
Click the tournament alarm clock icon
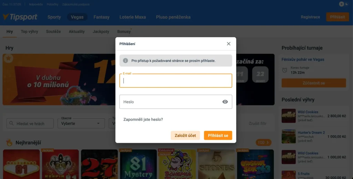pos(285,70)
